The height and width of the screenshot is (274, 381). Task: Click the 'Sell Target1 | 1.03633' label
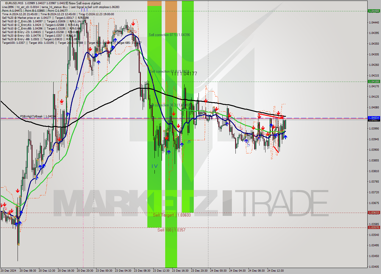tap(172, 215)
